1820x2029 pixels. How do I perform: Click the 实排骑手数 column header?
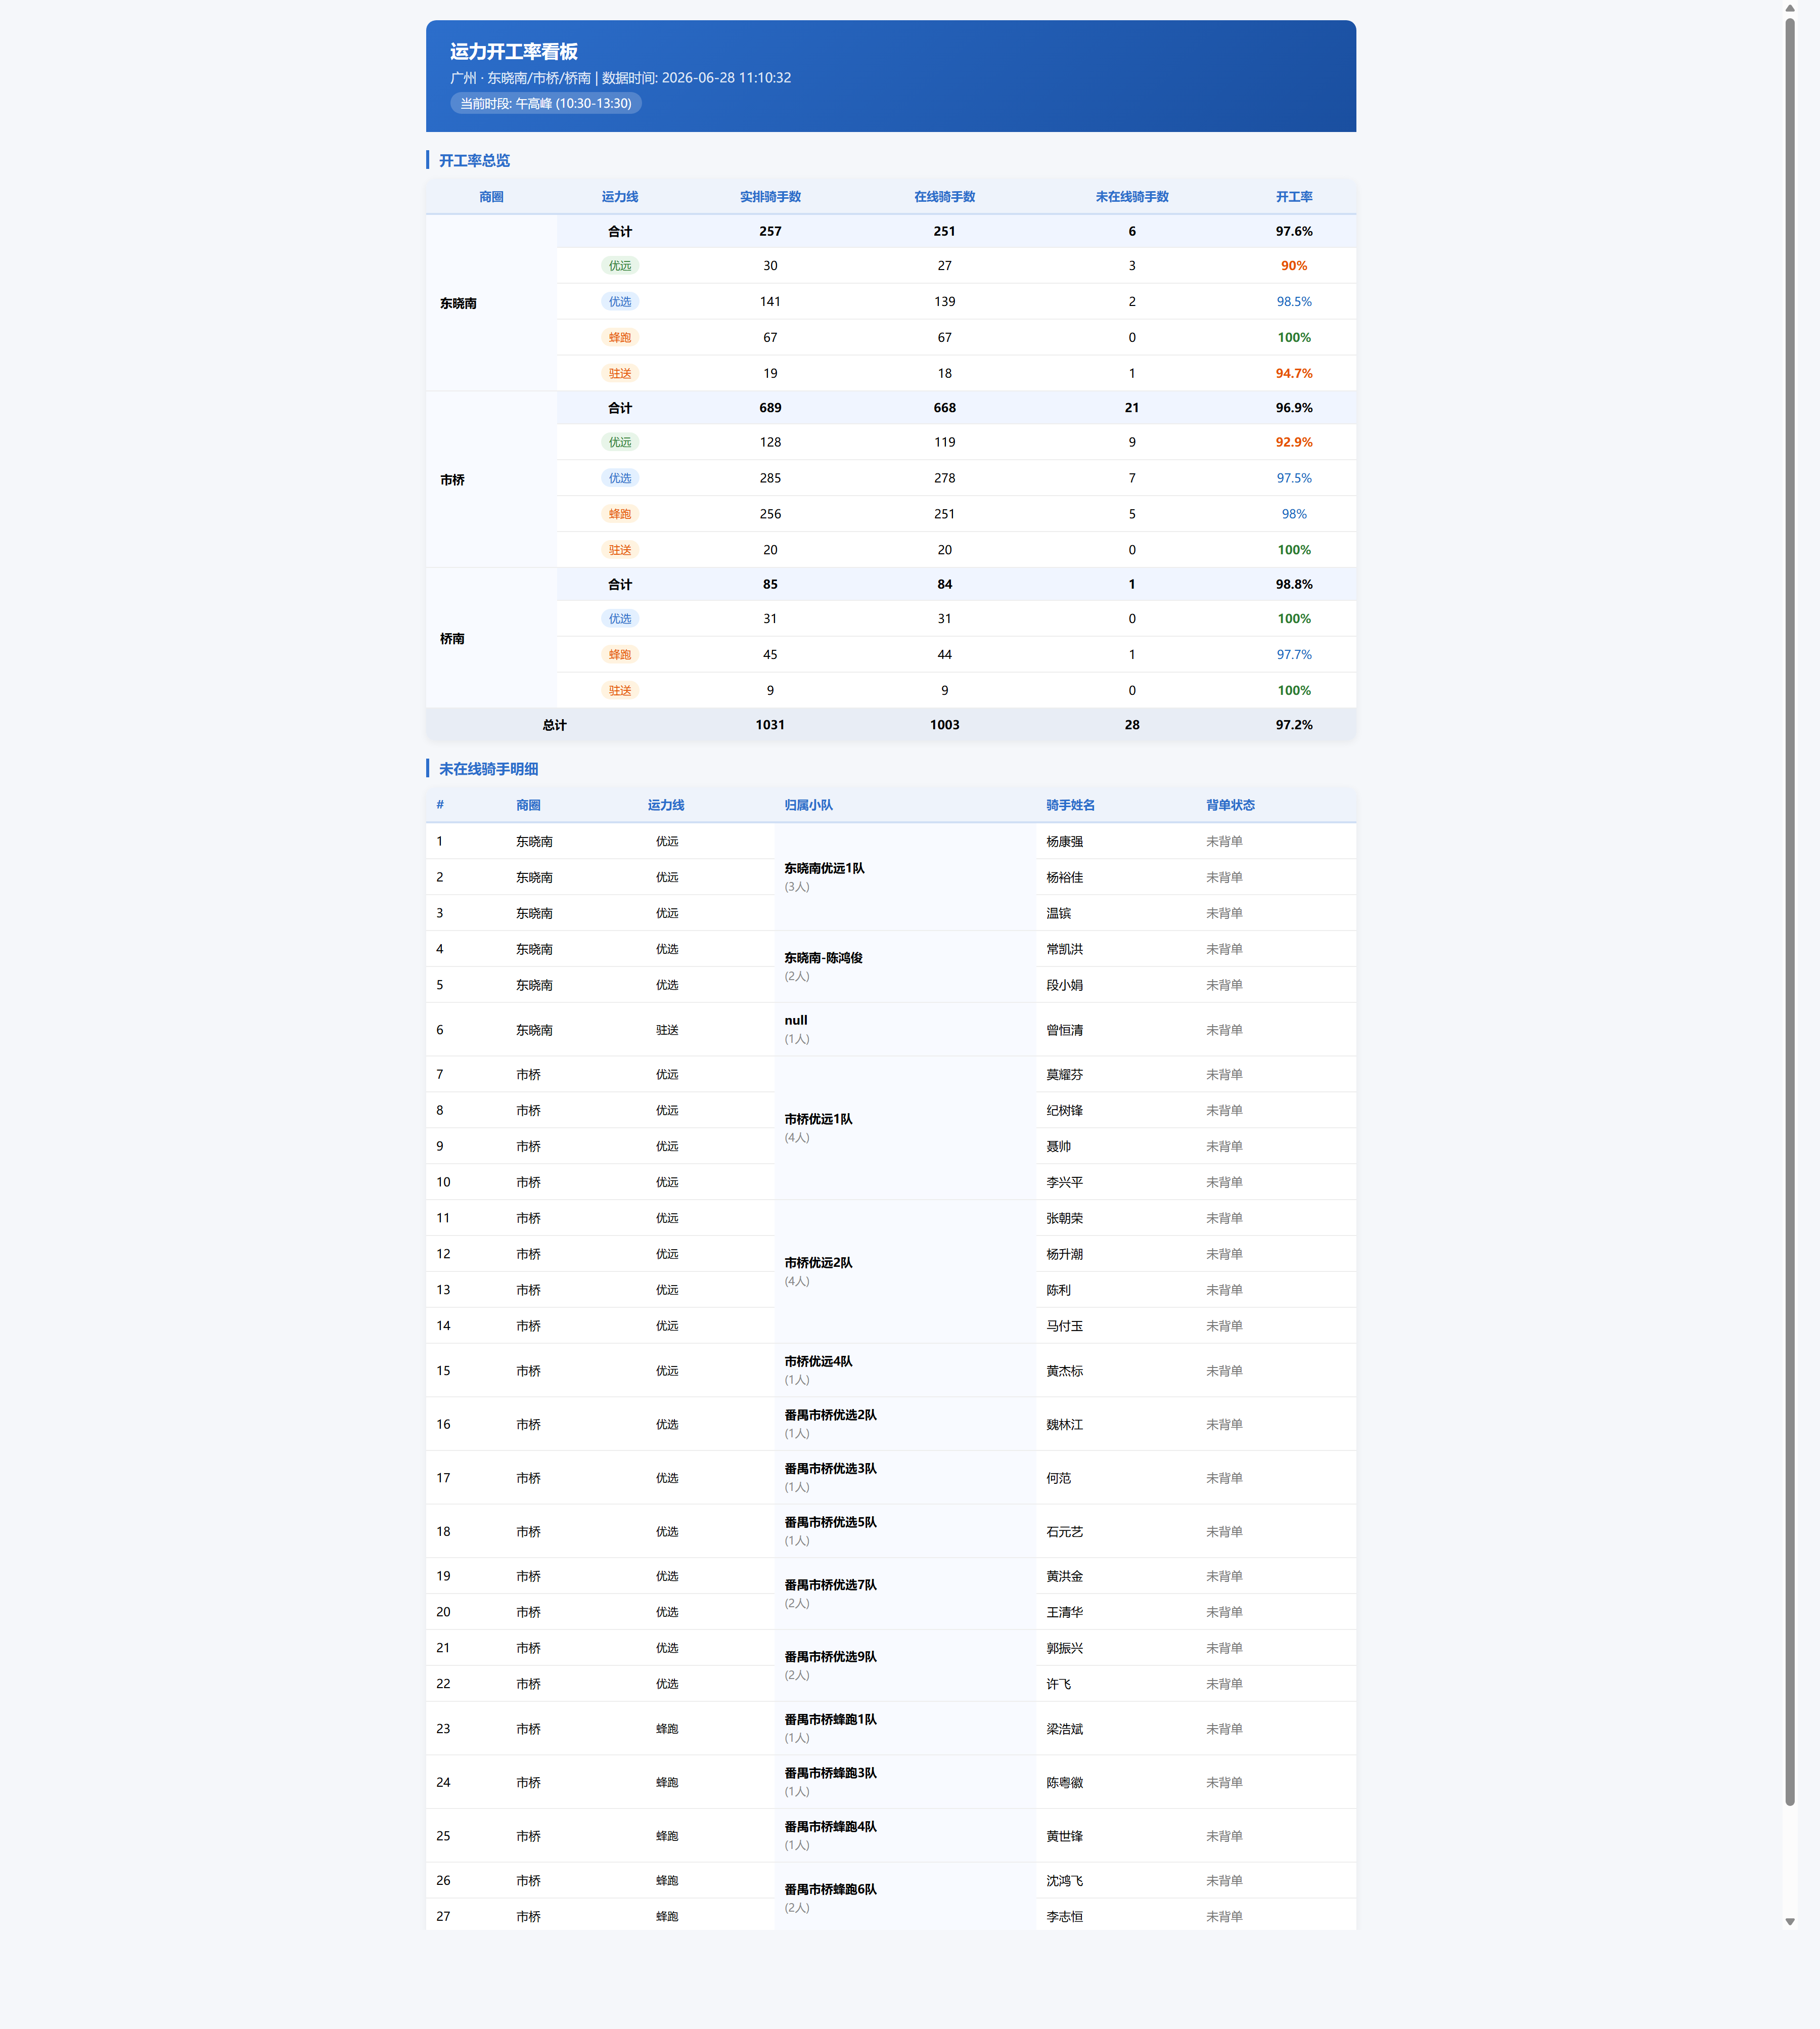(770, 197)
